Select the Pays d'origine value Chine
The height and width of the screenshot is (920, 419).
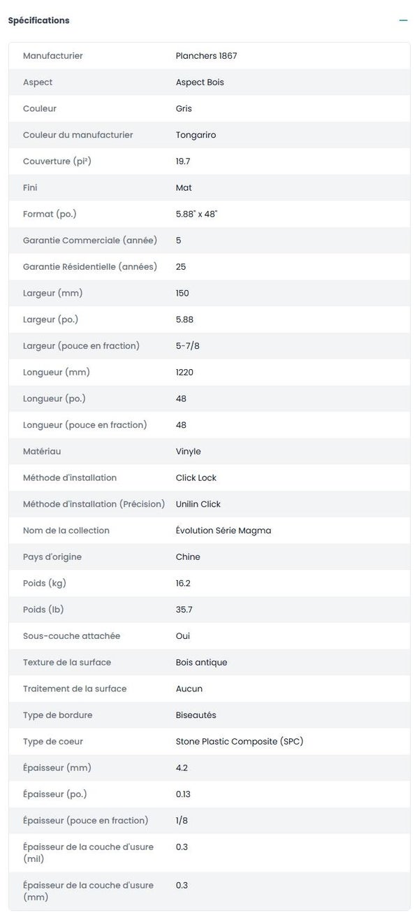pyautogui.click(x=188, y=557)
